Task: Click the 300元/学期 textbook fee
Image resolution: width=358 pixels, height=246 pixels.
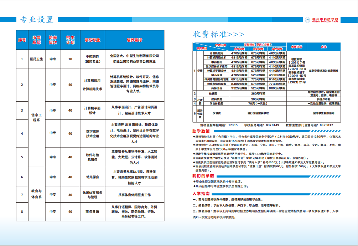Action: click(x=258, y=99)
